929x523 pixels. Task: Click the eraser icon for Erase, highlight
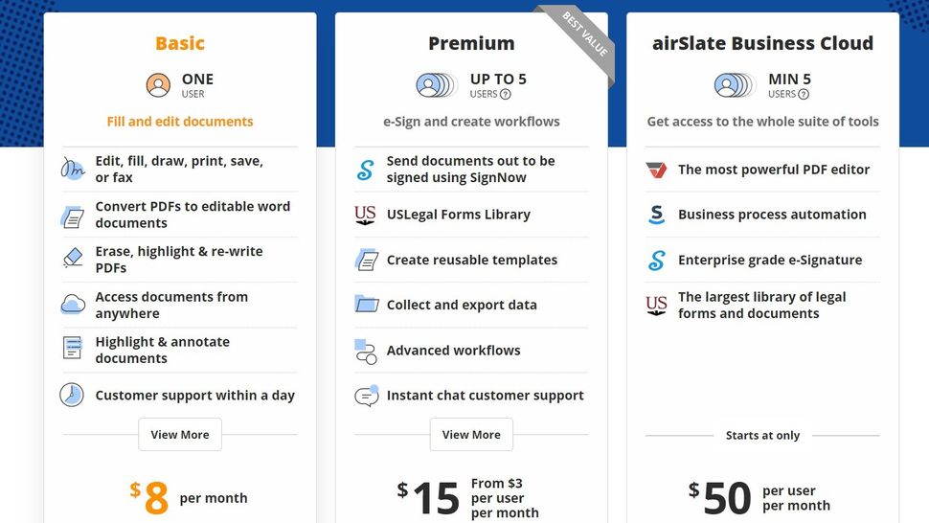[74, 259]
